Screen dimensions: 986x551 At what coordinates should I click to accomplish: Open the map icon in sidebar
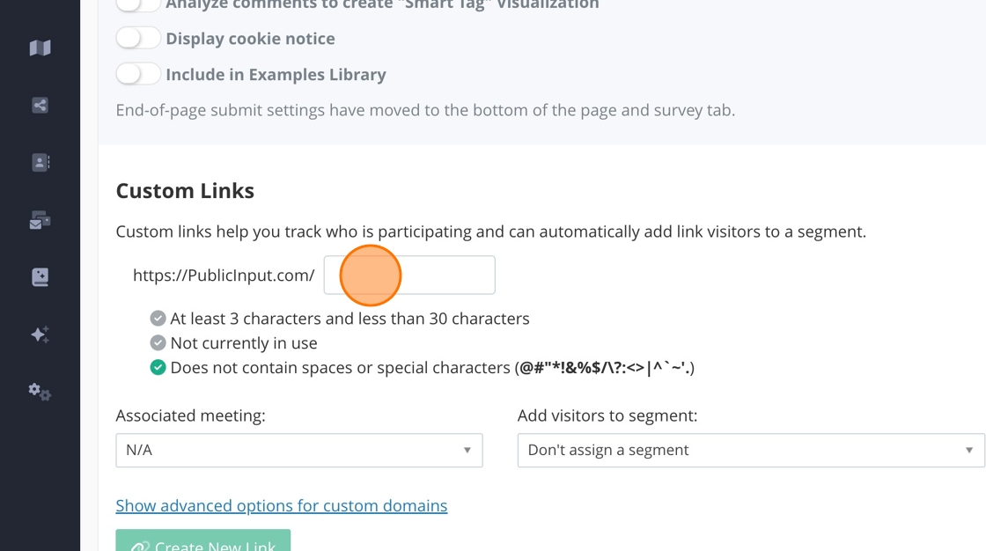coord(40,48)
